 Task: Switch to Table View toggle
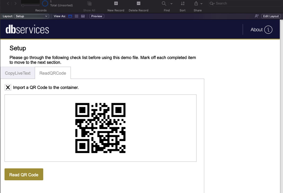click(x=83, y=16)
